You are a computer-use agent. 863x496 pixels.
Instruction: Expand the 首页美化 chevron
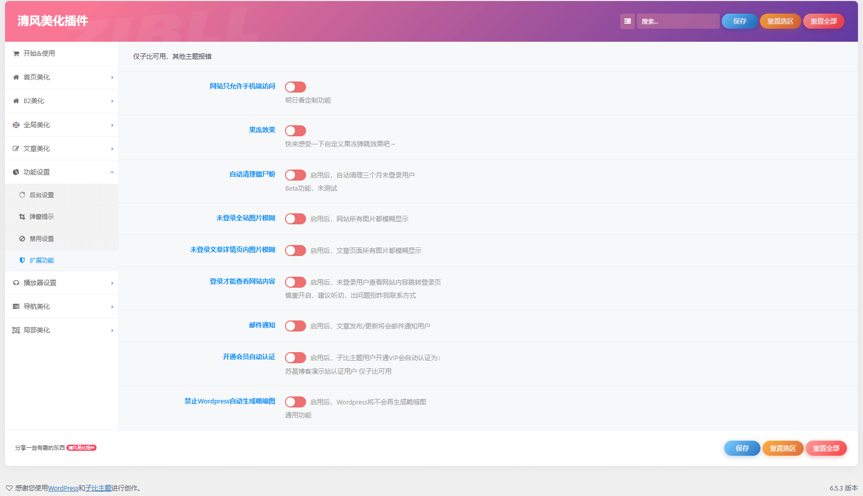pos(112,77)
